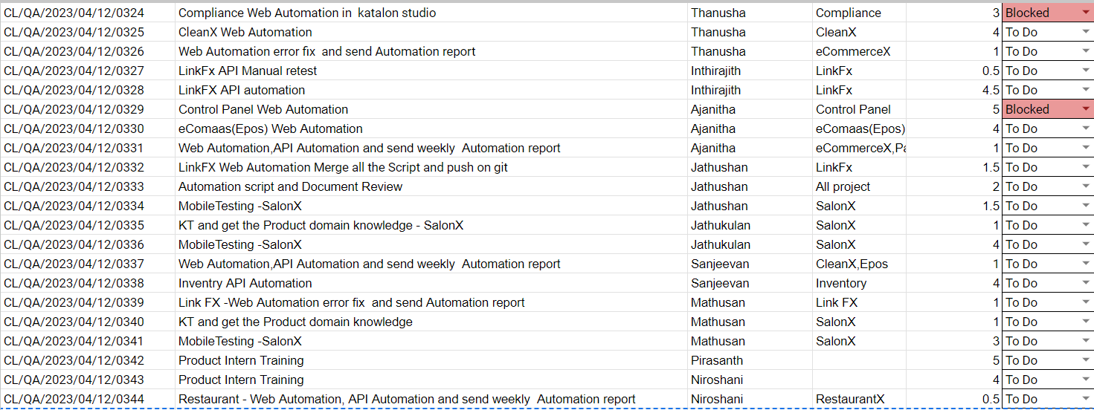
Task: Click 'Automation script and Document Review' cell
Action: click(x=431, y=186)
